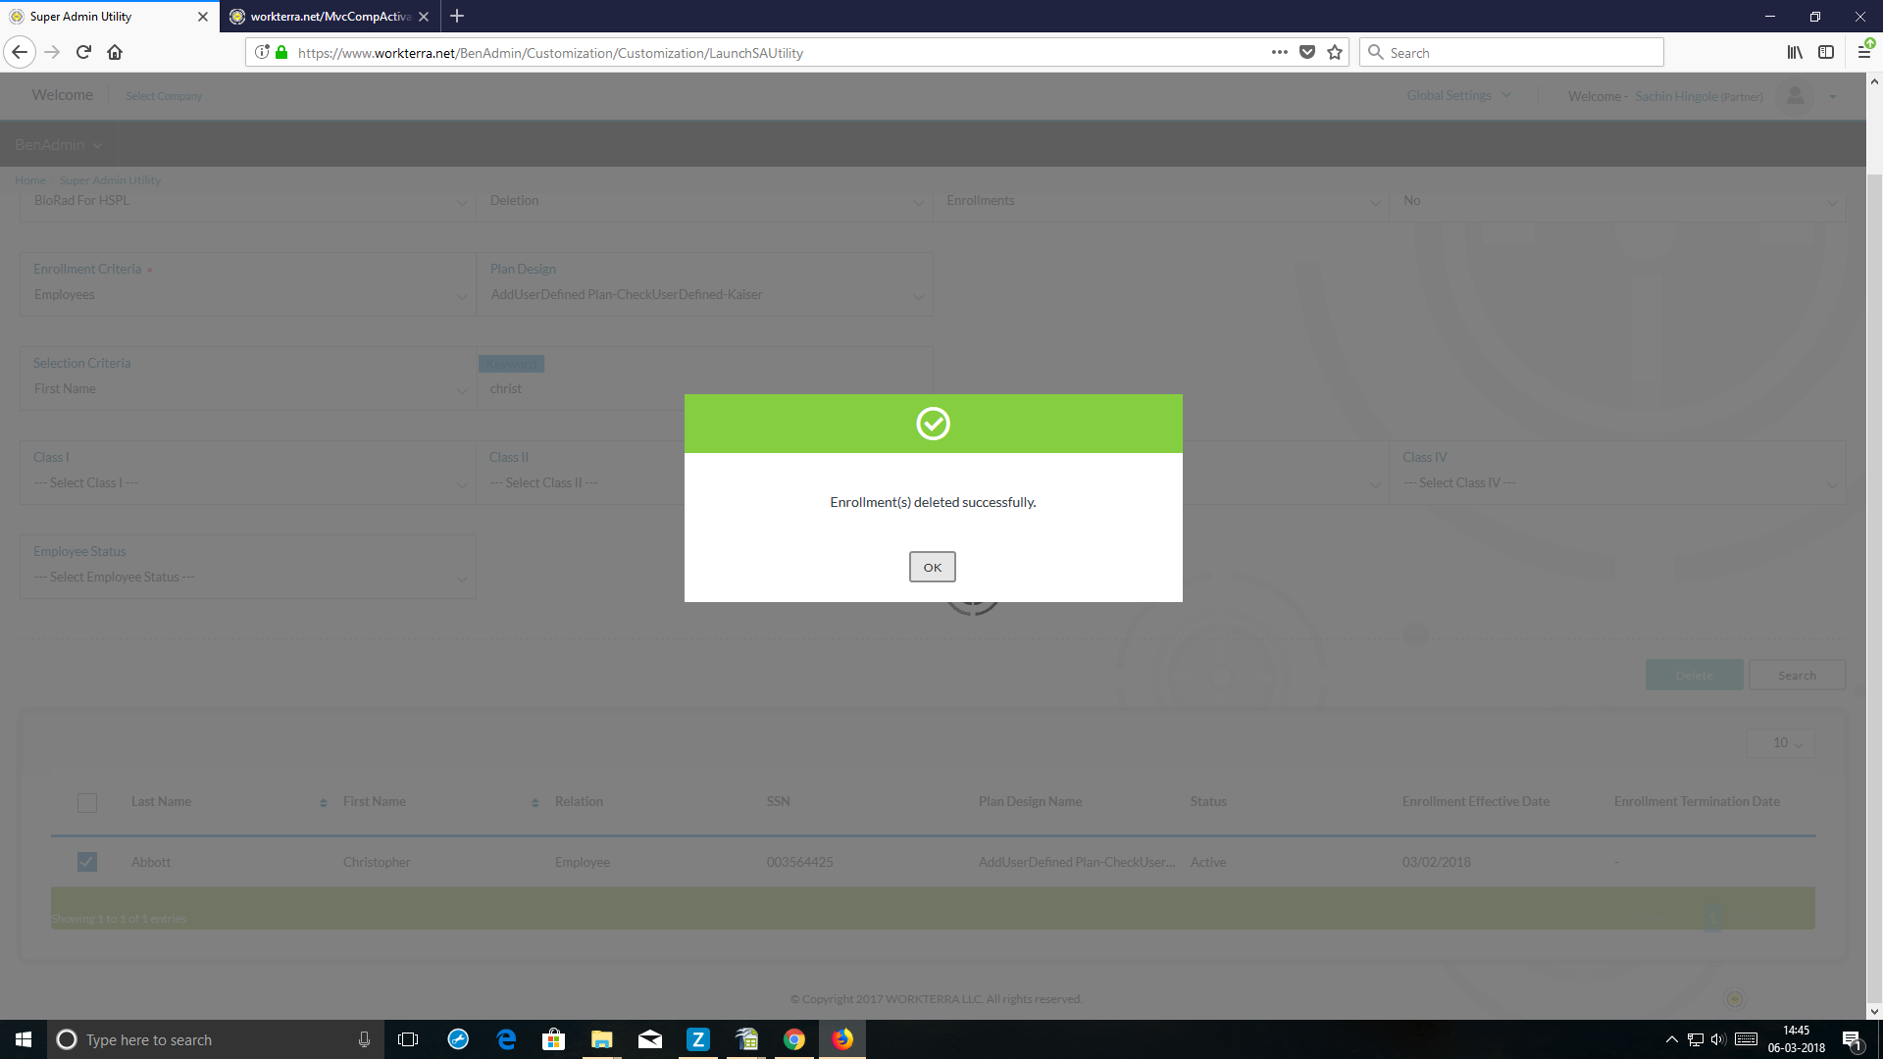Open the Pocket save icon
Screen dimensions: 1883x1059
(1307, 53)
